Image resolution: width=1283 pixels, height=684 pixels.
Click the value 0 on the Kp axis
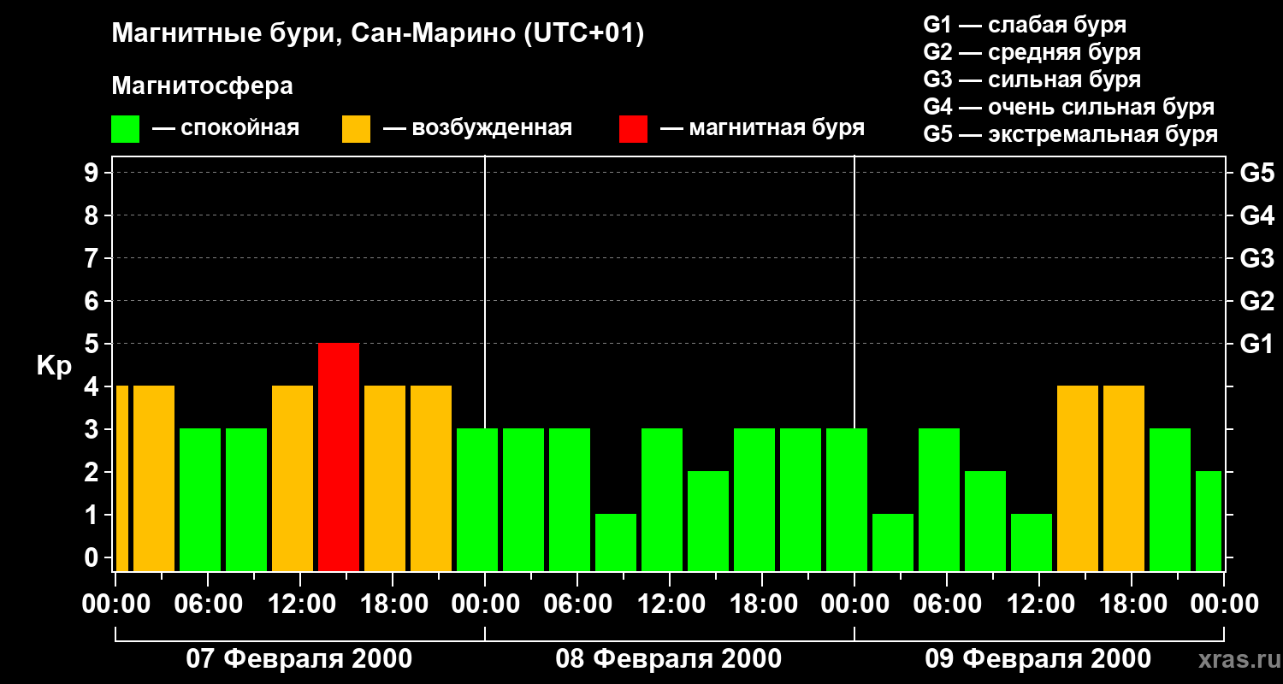[x=93, y=557]
